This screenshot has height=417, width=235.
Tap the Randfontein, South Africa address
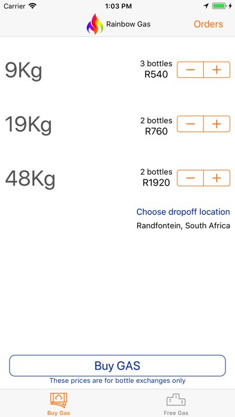[183, 226]
